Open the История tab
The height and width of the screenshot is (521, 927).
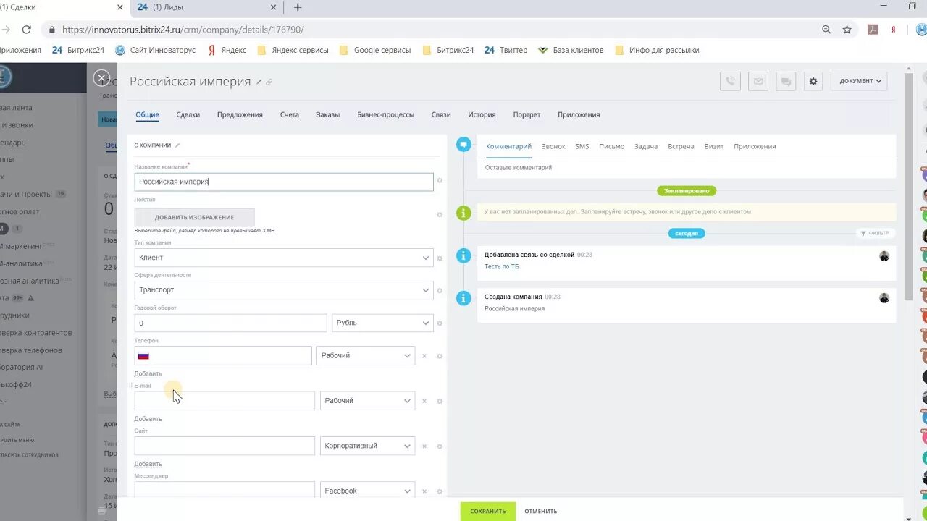pyautogui.click(x=482, y=114)
